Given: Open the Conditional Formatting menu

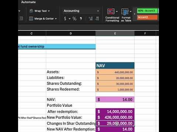Looking at the screenshot, I should pos(112,15).
